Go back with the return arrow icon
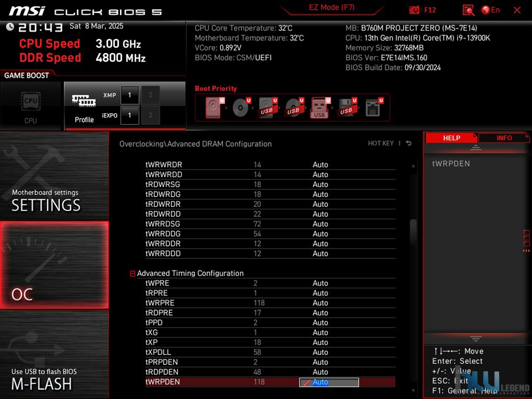 click(x=408, y=143)
